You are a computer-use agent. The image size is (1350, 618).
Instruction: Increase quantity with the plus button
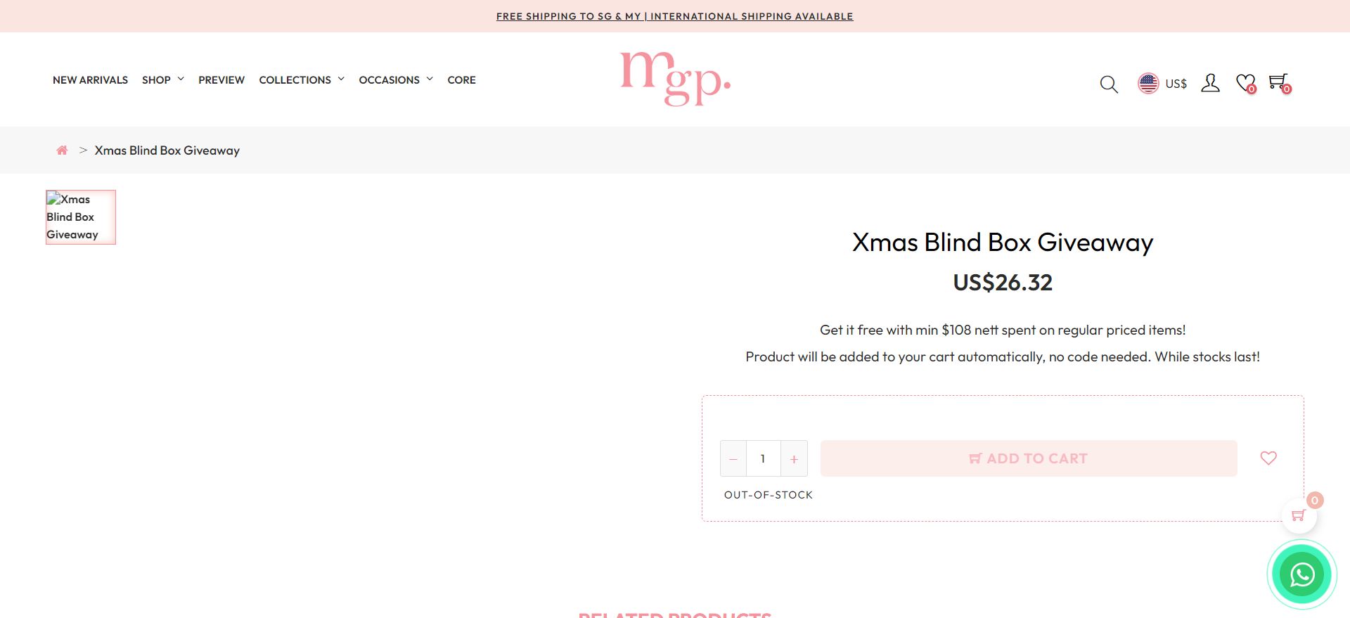point(794,459)
